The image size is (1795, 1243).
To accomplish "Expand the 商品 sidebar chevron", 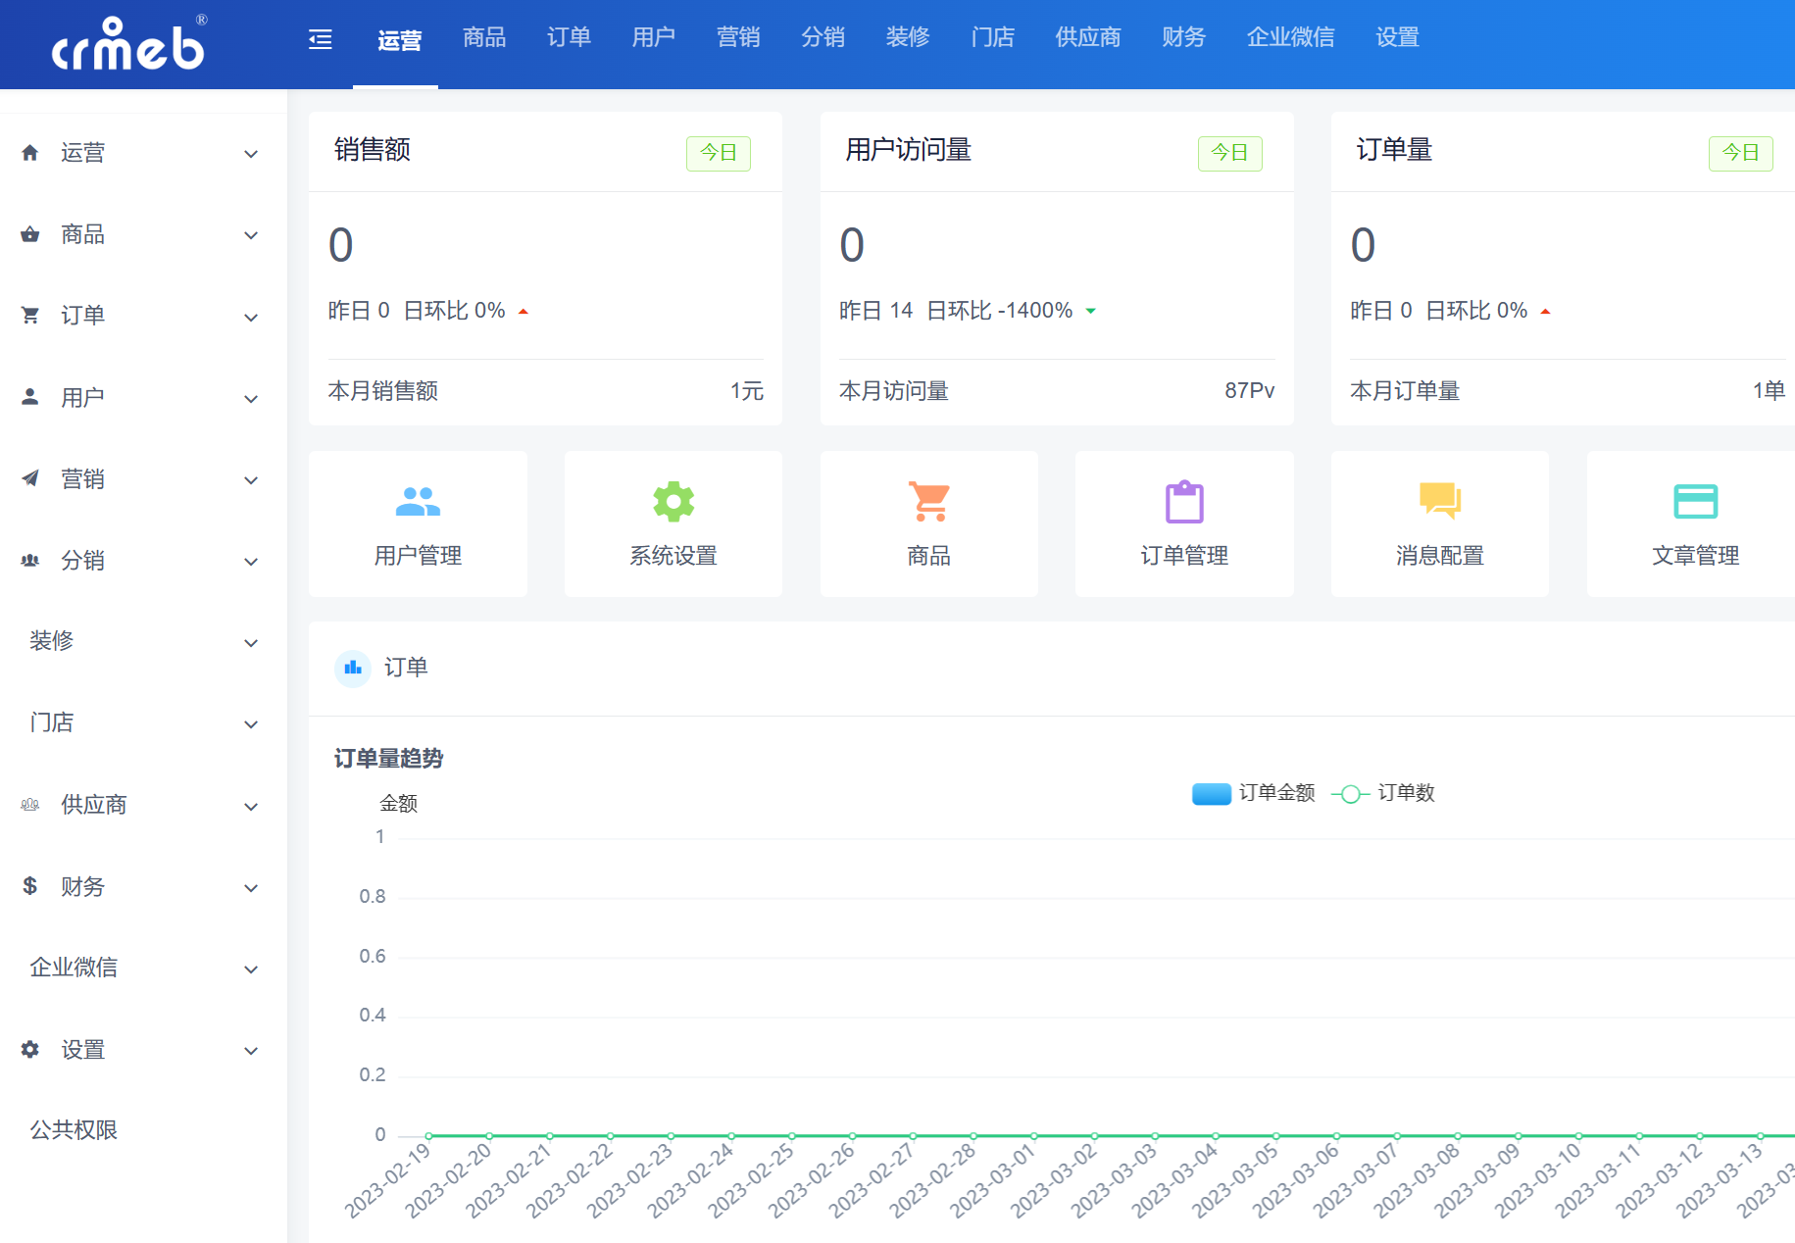I will (251, 235).
